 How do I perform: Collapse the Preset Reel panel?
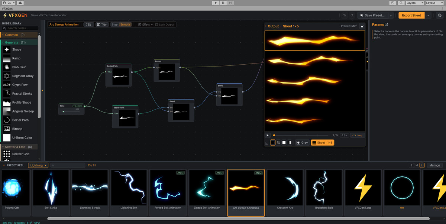coord(4,165)
